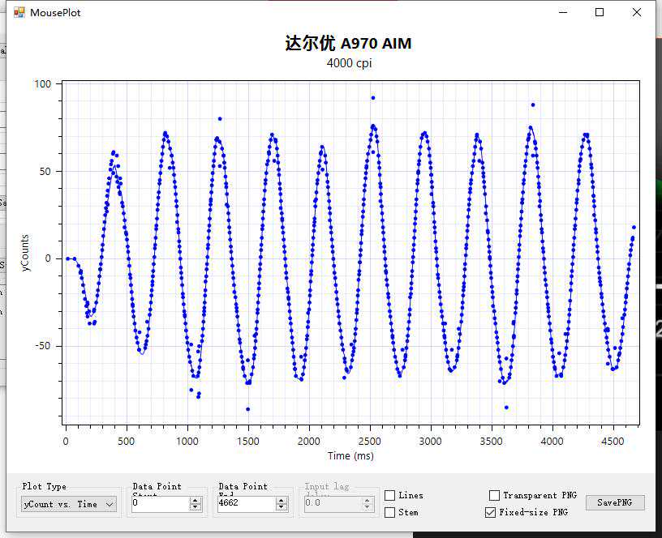Viewport: 662px width, 538px height.
Task: Click the MousePlot app icon in title bar
Action: pos(19,12)
